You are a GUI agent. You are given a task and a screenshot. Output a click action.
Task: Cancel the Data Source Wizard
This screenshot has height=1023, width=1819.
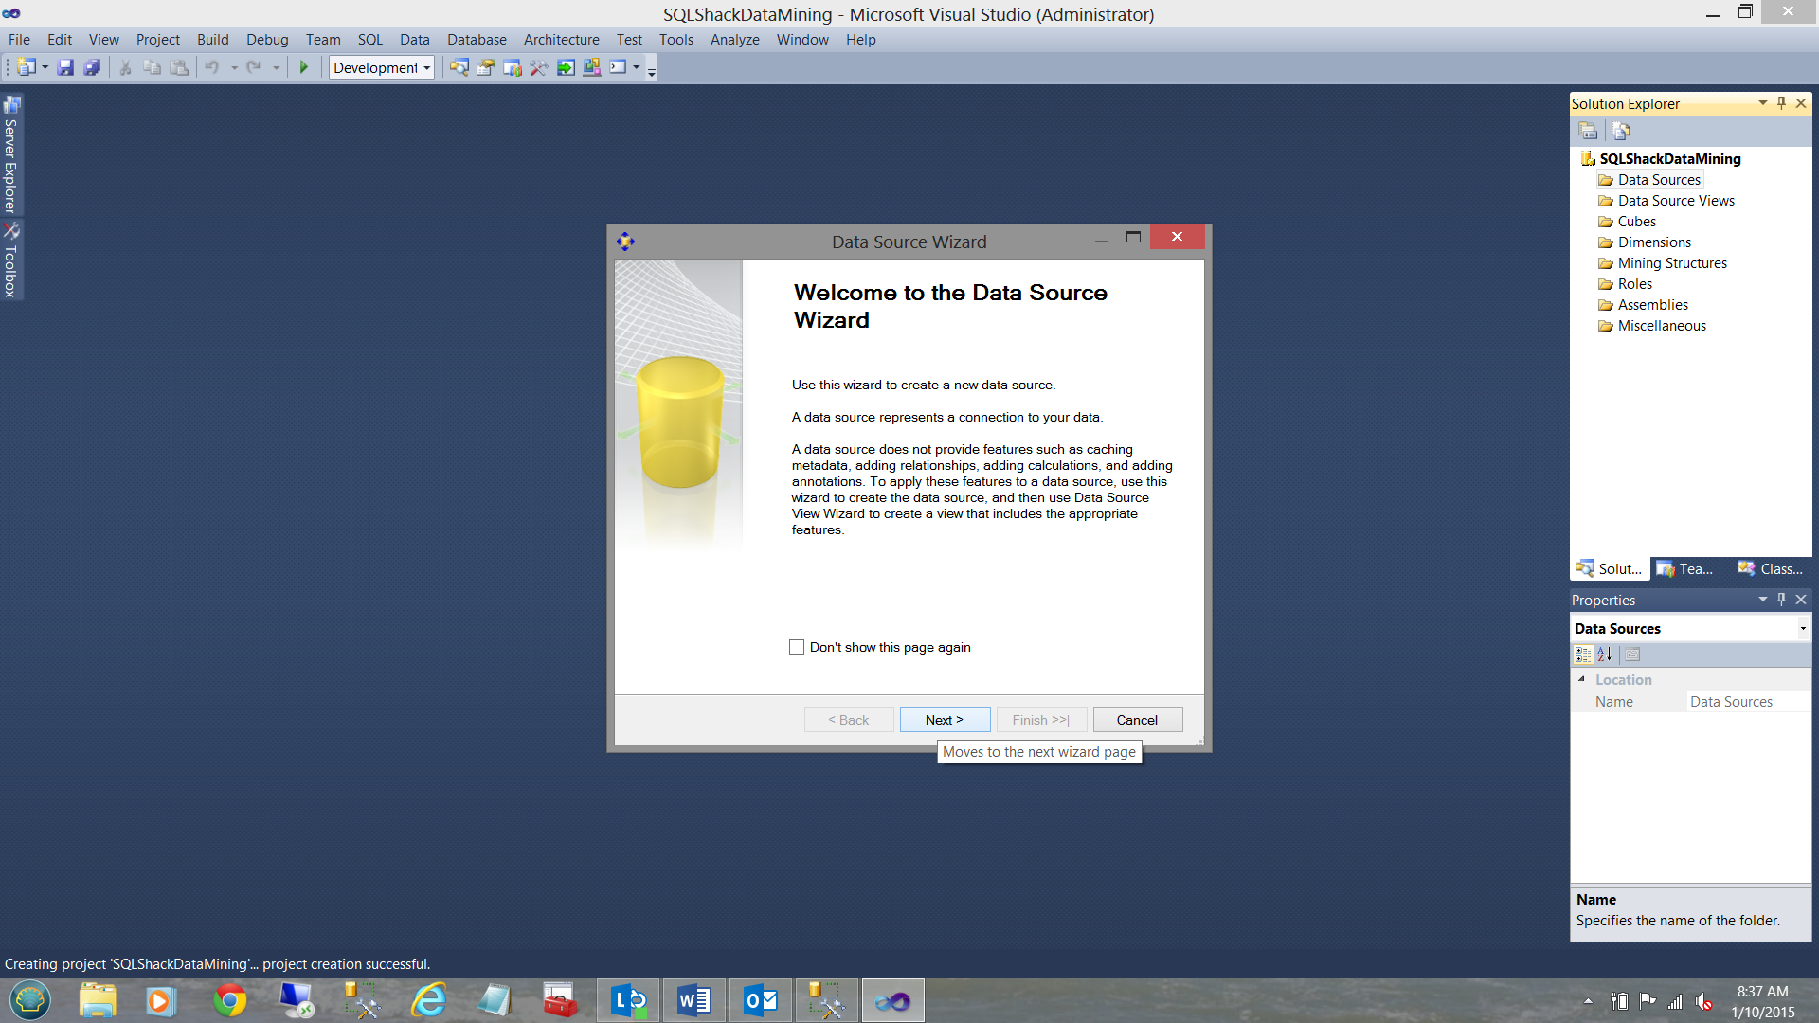point(1137,720)
